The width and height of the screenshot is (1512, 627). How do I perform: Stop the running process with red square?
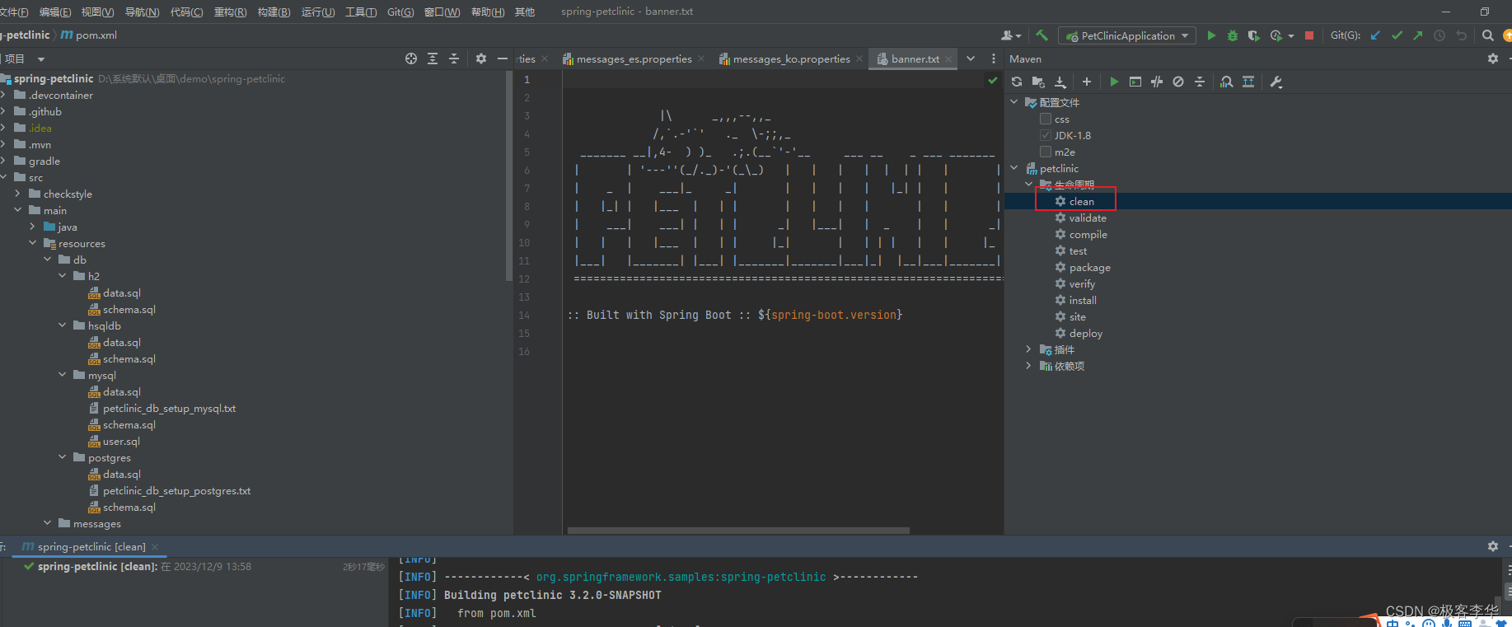click(1308, 35)
